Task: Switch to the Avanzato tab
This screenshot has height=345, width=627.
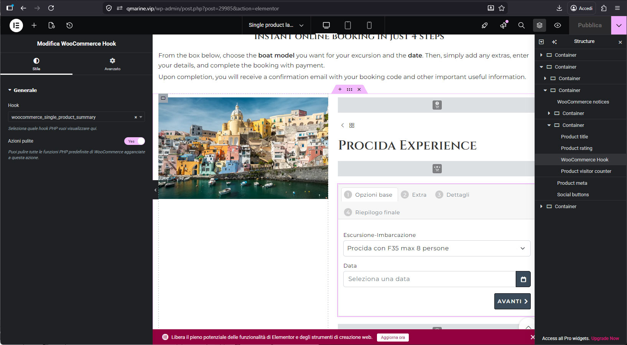Action: [x=112, y=64]
